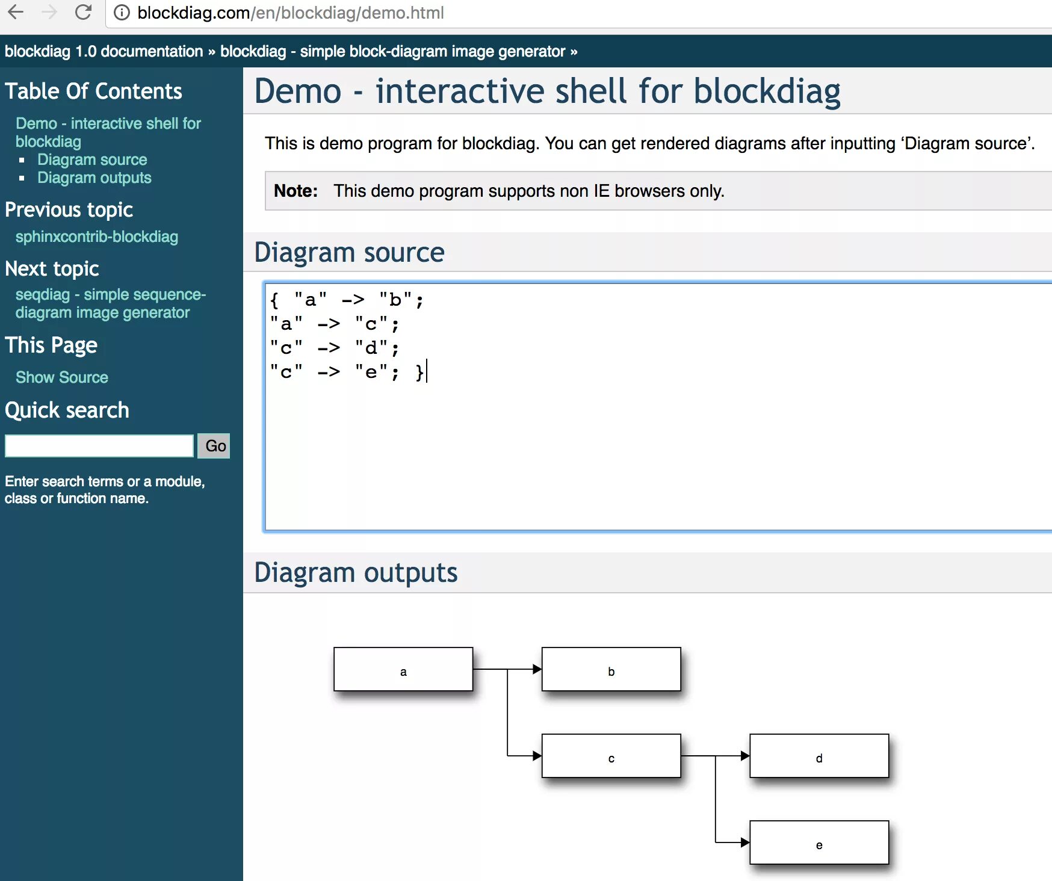Viewport: 1052px width, 881px height.
Task: Click the browser forward arrow
Action: click(49, 12)
